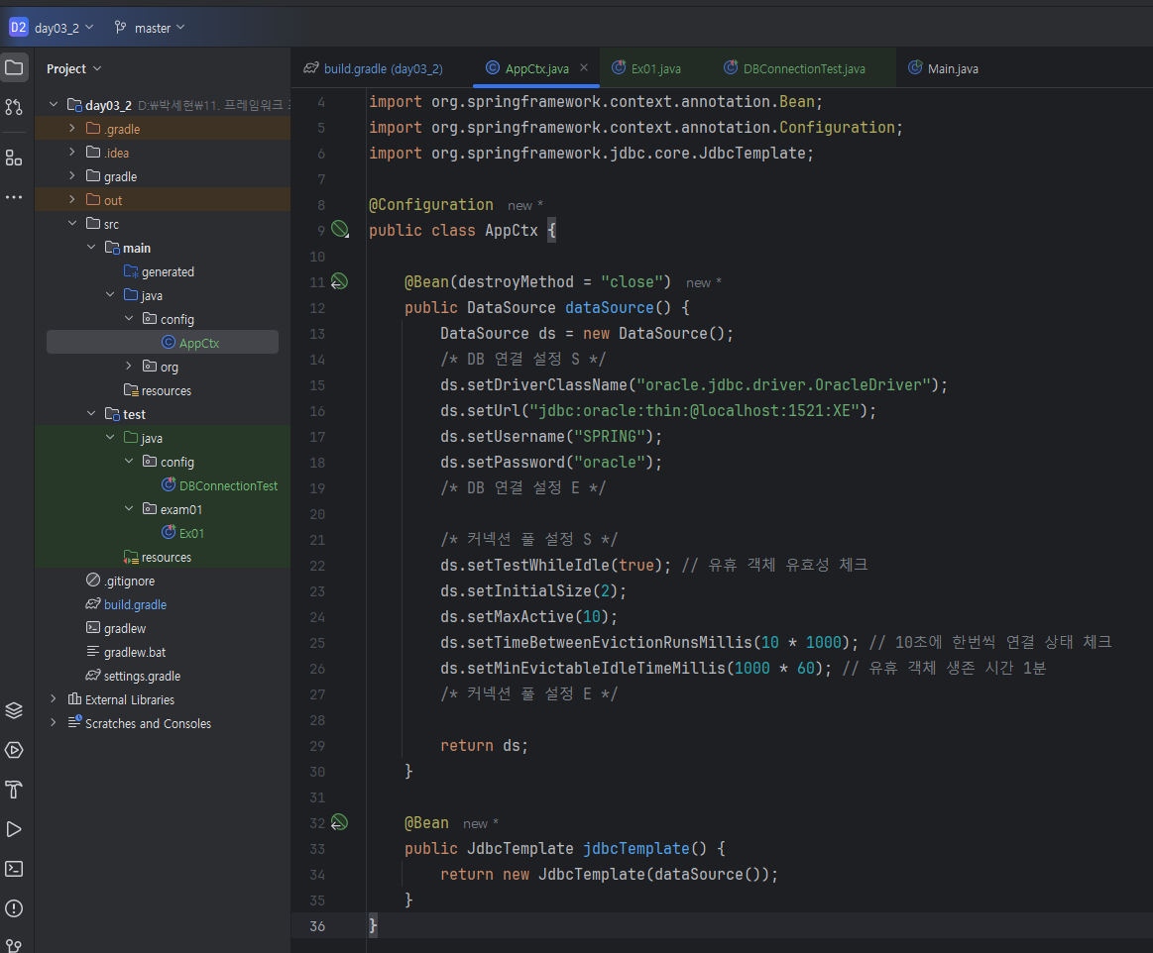Open the day03_2 project dropdown
1153x953 pixels.
tap(64, 28)
